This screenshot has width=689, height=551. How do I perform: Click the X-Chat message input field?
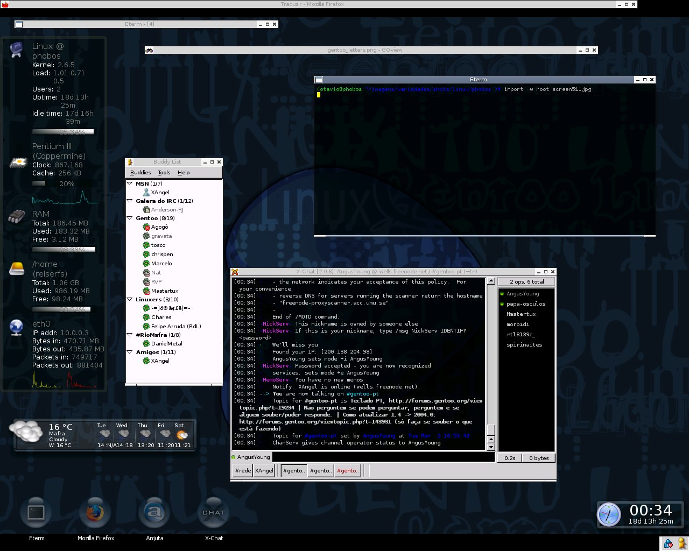click(384, 457)
